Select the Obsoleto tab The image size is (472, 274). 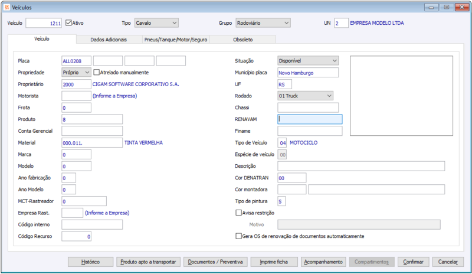[242, 40]
